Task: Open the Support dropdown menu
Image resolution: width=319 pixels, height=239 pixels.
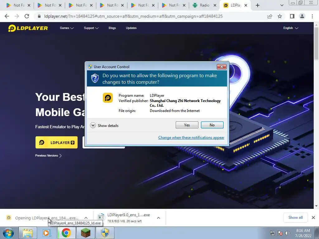Action: tap(91, 28)
